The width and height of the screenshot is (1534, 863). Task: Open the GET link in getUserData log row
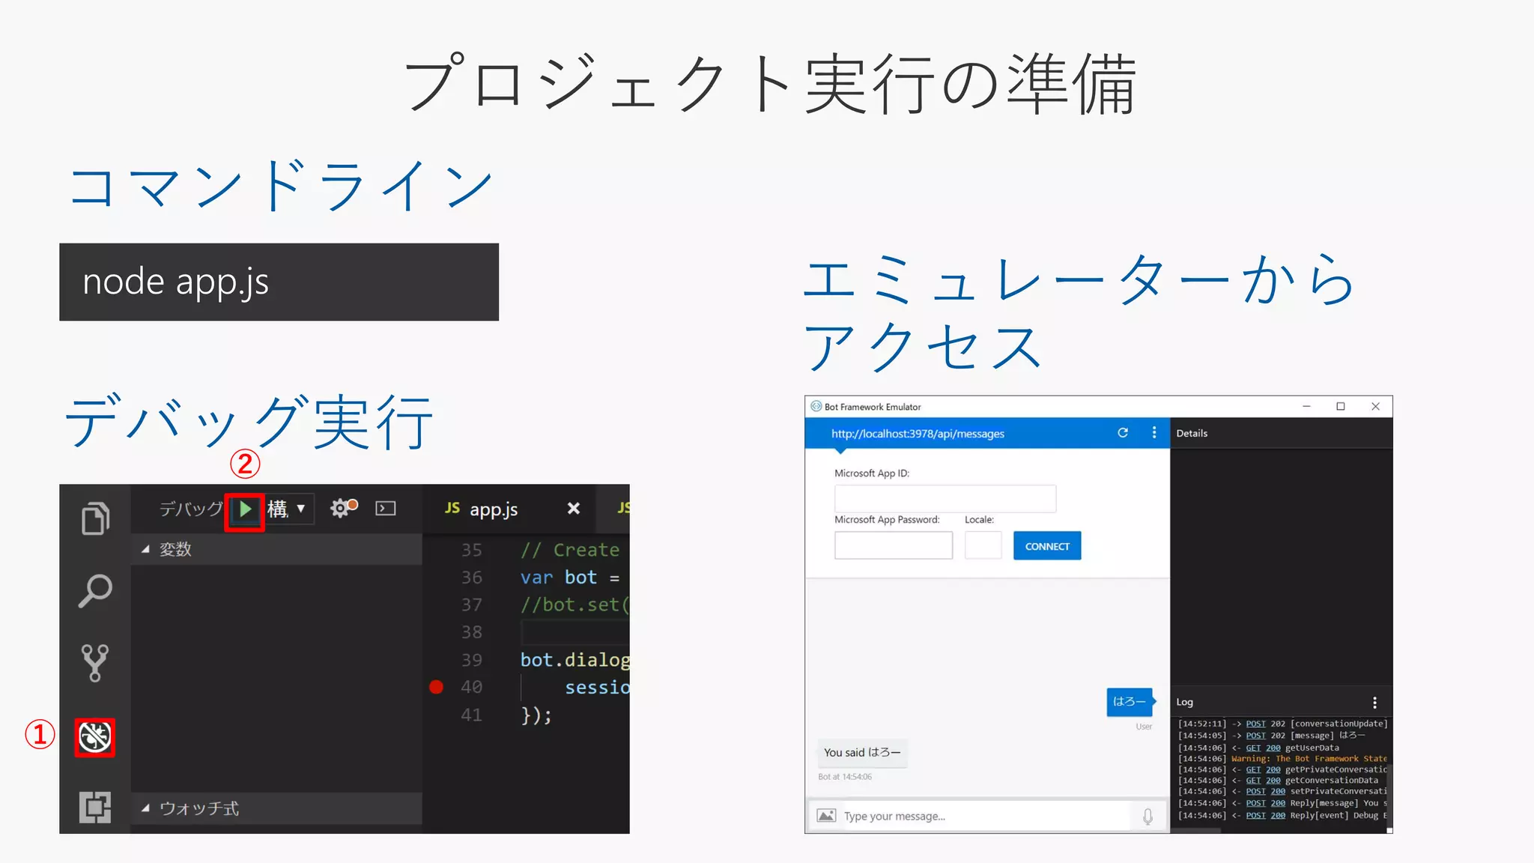(x=1254, y=748)
